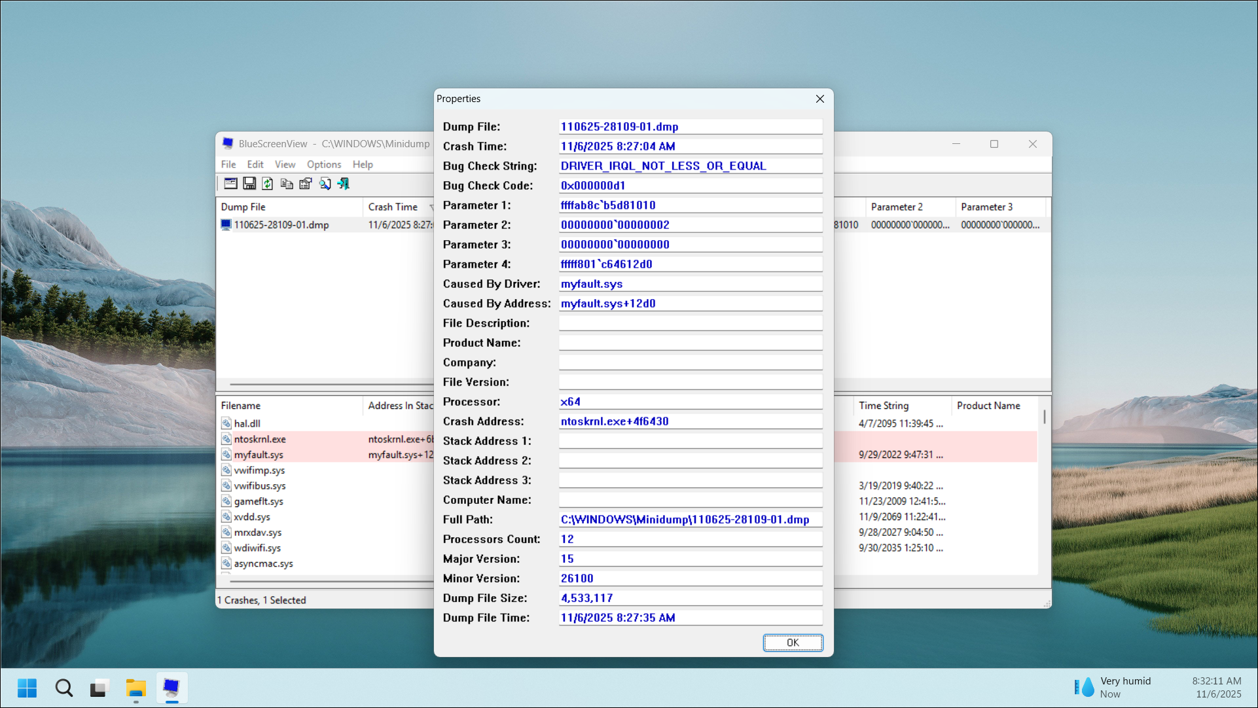The image size is (1258, 708).
Task: Open the Task View taskbar icon
Action: (x=99, y=688)
